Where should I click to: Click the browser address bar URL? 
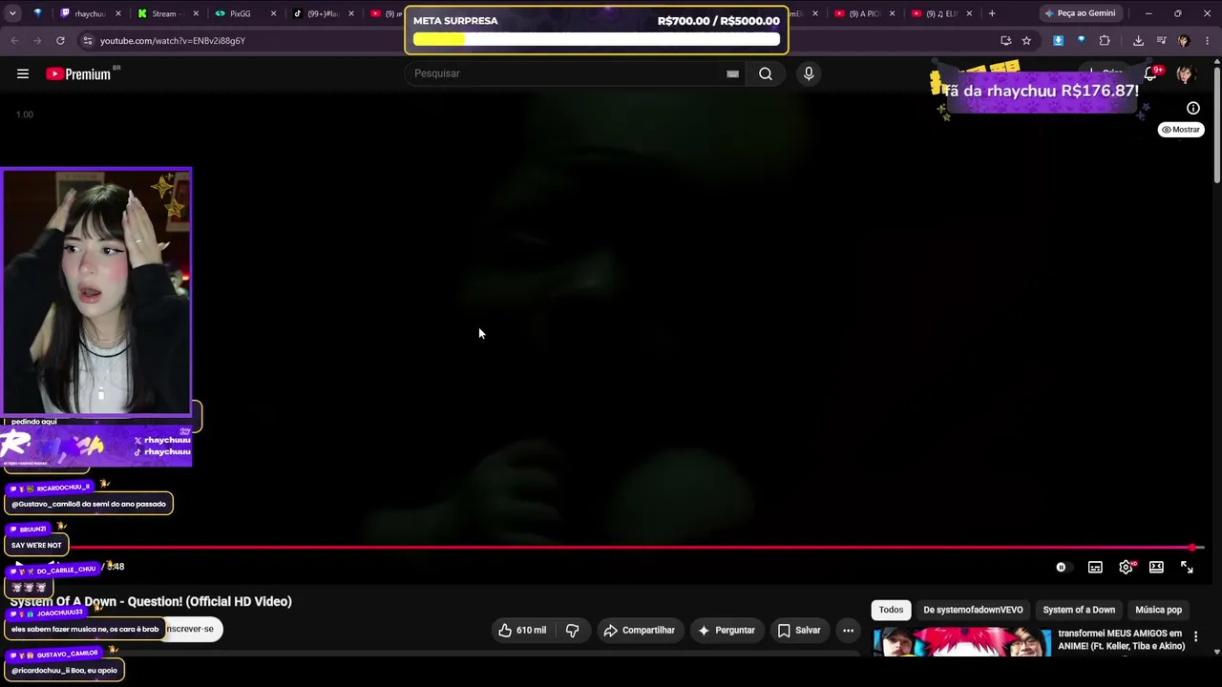(173, 41)
